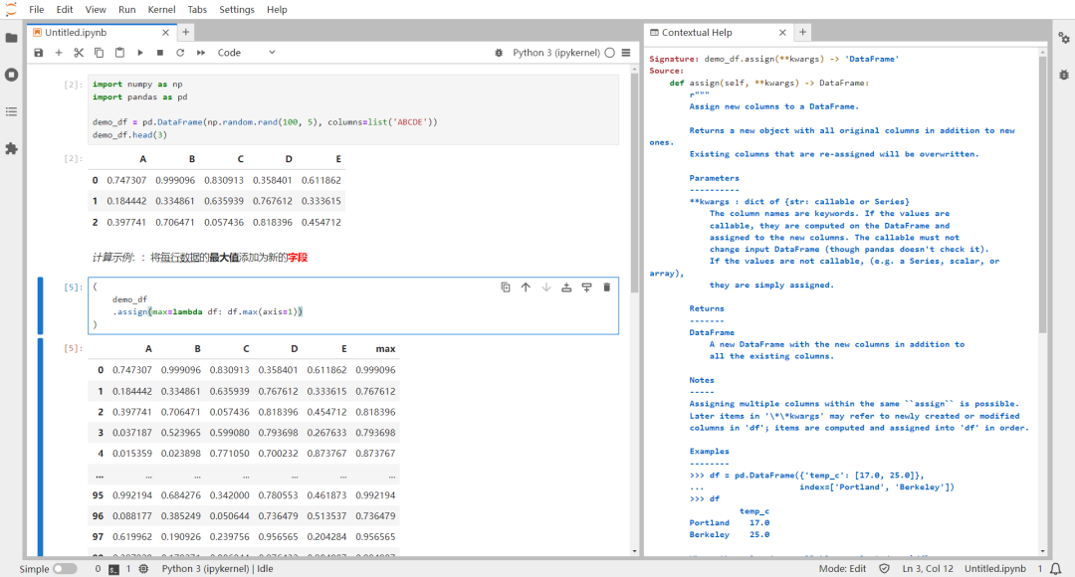This screenshot has height=577, width=1075.
Task: Close the Untitled.ipynb tab
Action: (x=165, y=33)
